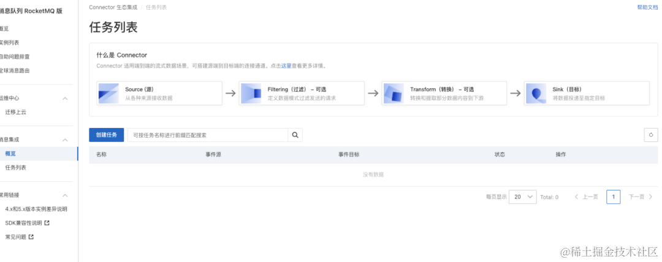The height and width of the screenshot is (262, 662).
Task: Click the Sink (目标) card title
Action: click(567, 89)
